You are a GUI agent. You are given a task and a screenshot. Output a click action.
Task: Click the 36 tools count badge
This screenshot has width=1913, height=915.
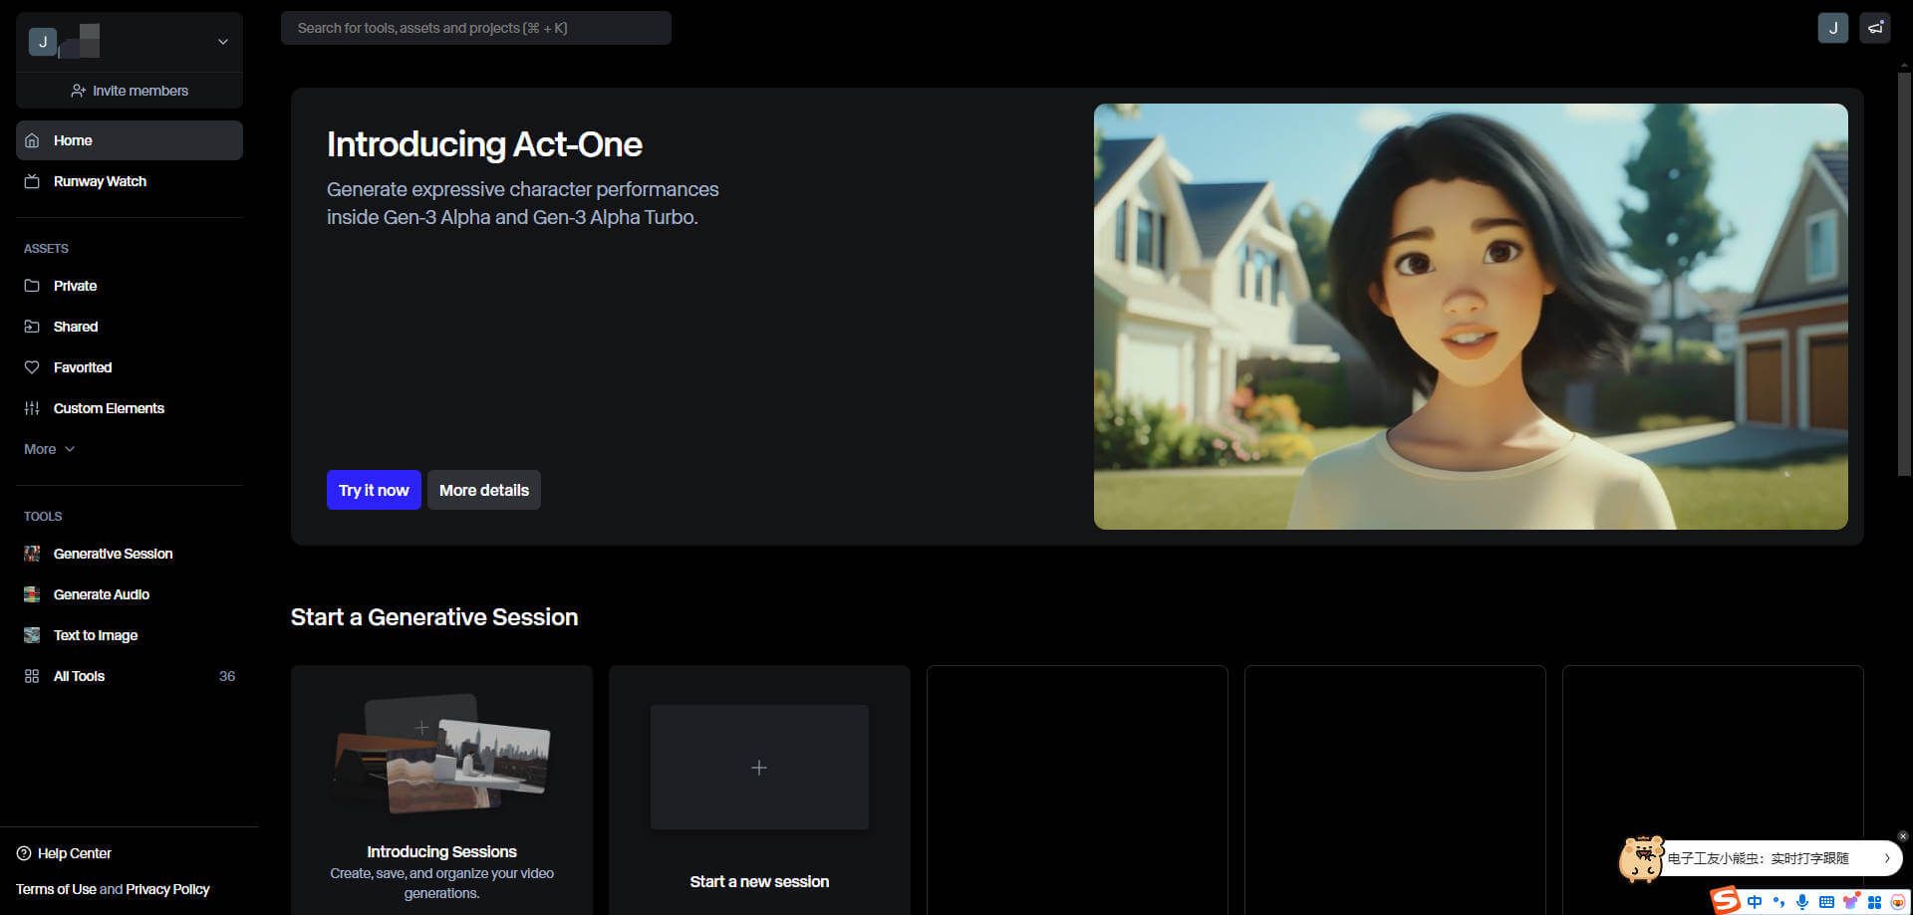(x=227, y=676)
